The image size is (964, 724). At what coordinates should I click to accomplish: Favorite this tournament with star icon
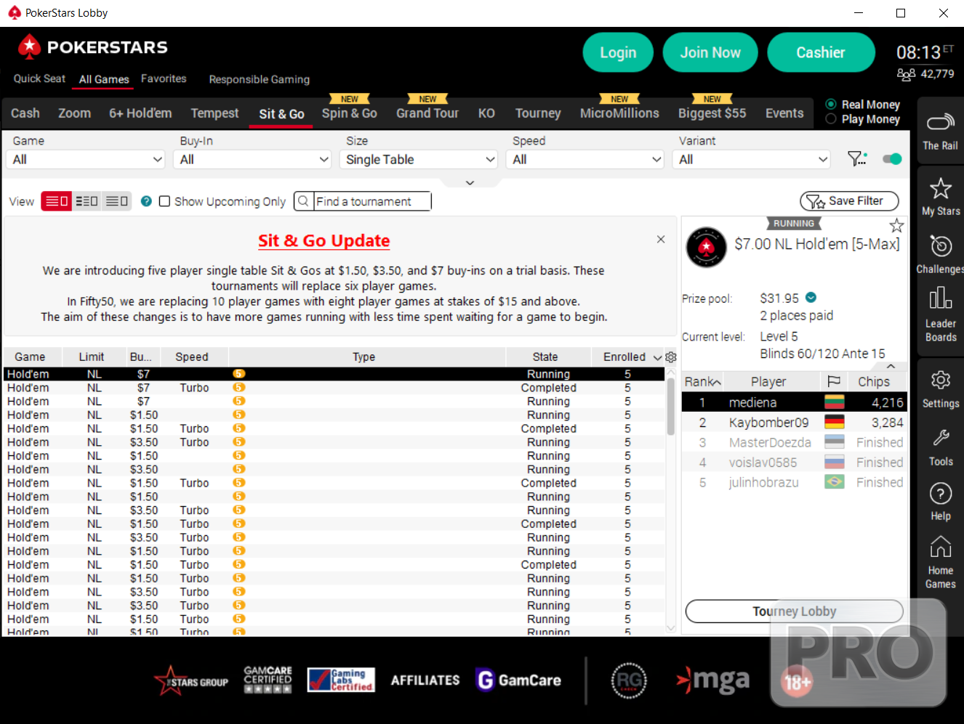[896, 225]
